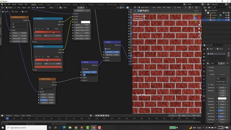231x130 pixels.
Task: Open the 3D dimensions dropdown on Musgrave Texture
Action: pos(19,24)
